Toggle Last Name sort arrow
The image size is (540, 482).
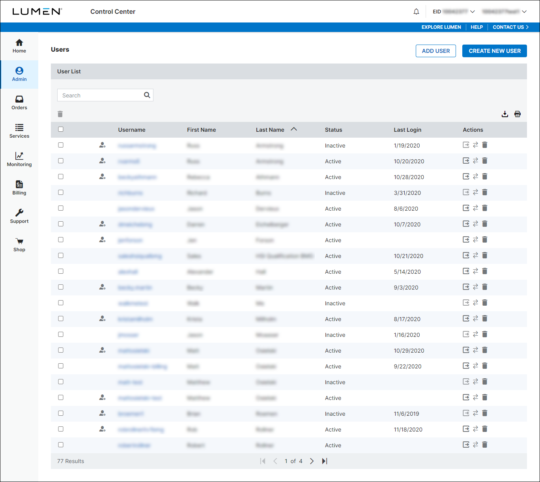point(294,129)
